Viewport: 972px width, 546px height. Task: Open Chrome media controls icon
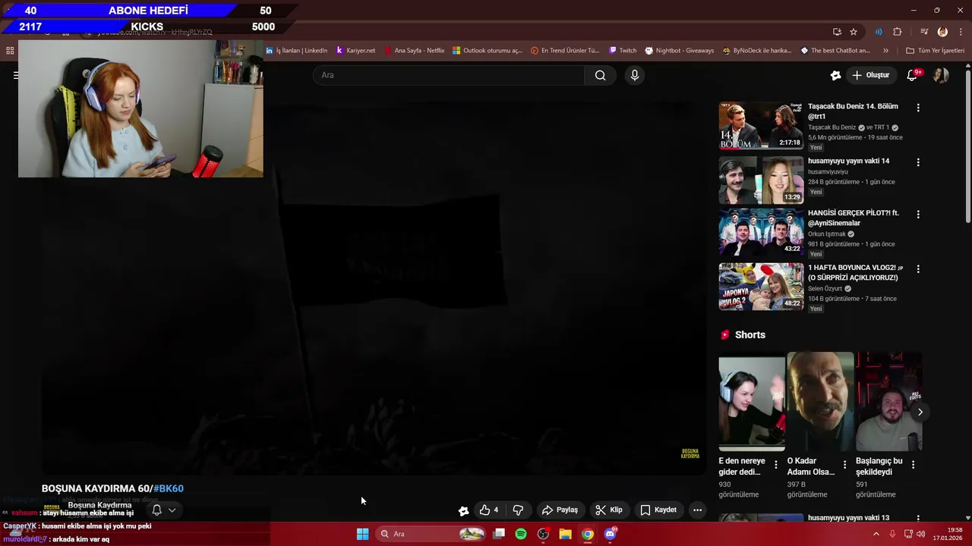pos(924,32)
